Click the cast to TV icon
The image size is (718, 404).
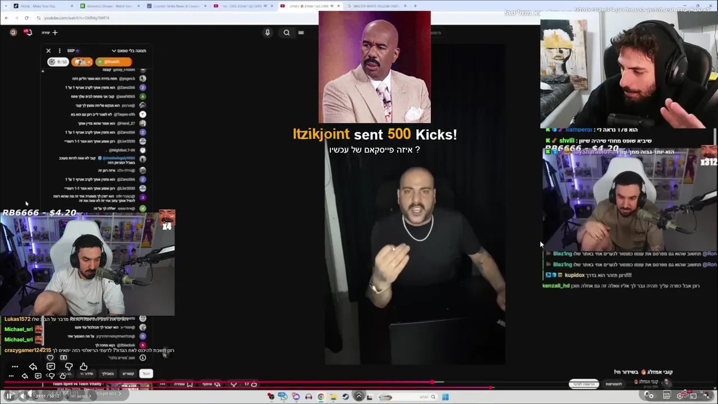(x=693, y=396)
